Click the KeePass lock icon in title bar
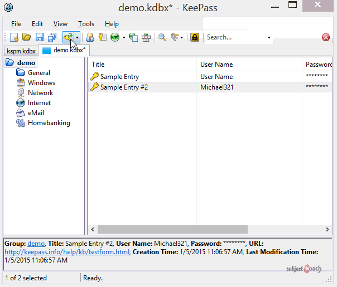 [8, 7]
